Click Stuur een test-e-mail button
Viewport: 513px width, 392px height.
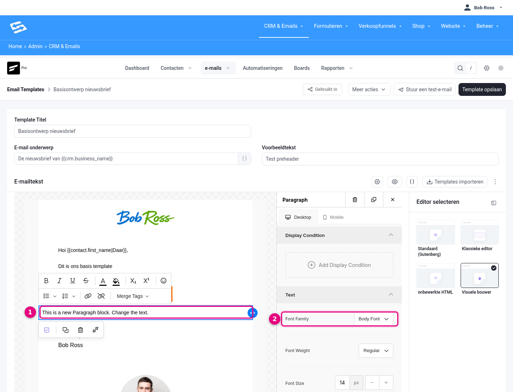[425, 89]
